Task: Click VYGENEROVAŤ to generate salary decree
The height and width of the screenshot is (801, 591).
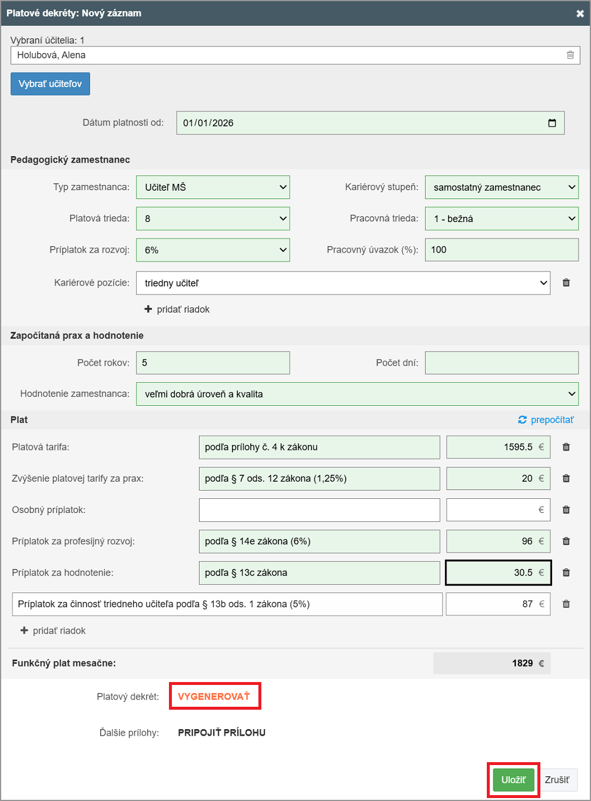Action: click(214, 696)
